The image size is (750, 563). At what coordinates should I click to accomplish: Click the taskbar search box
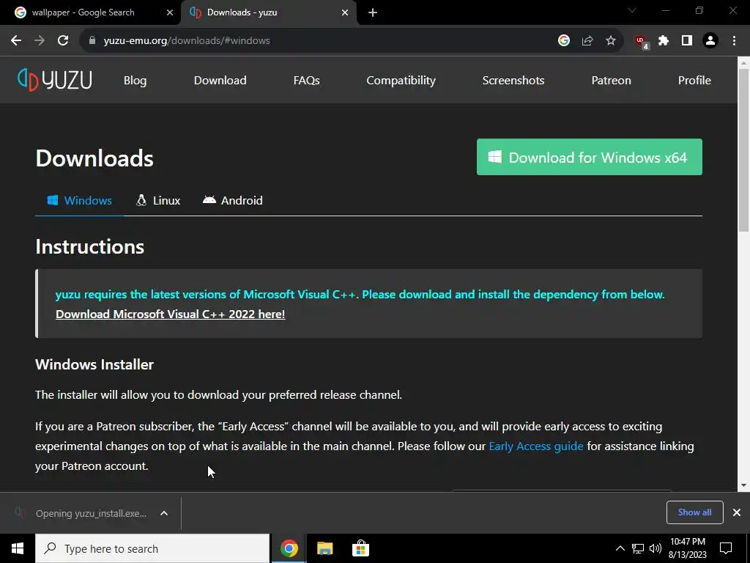[x=152, y=548]
